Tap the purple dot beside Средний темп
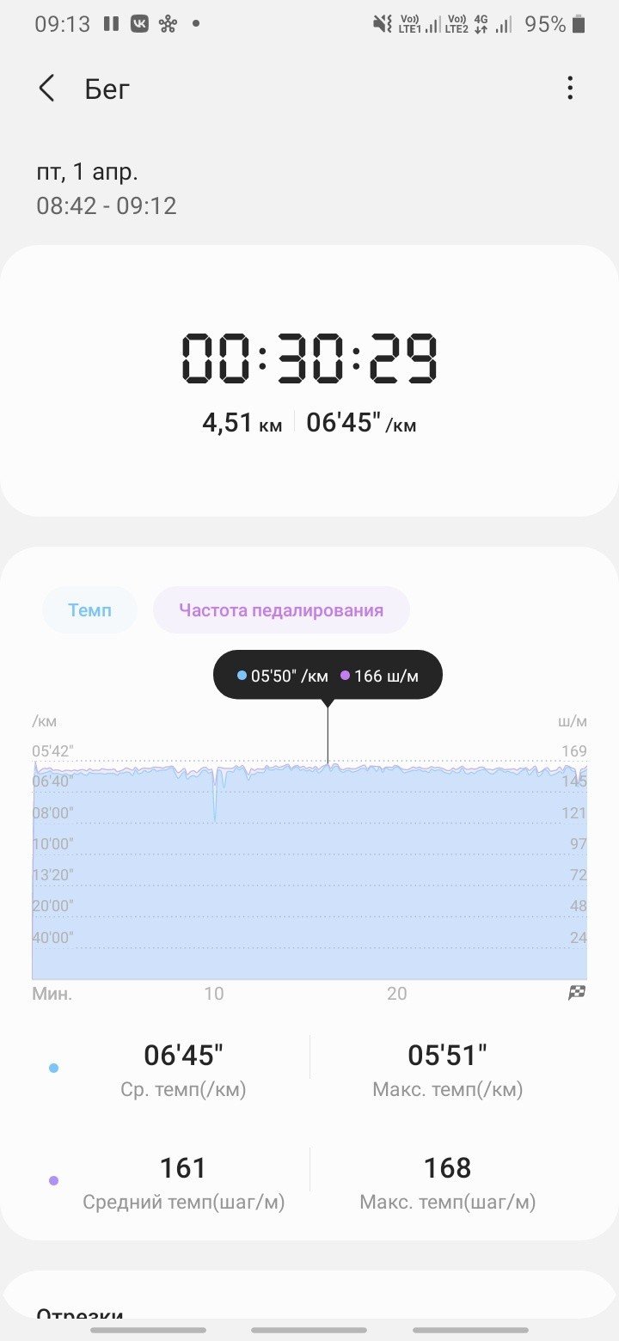This screenshot has width=619, height=1341. [x=54, y=1181]
